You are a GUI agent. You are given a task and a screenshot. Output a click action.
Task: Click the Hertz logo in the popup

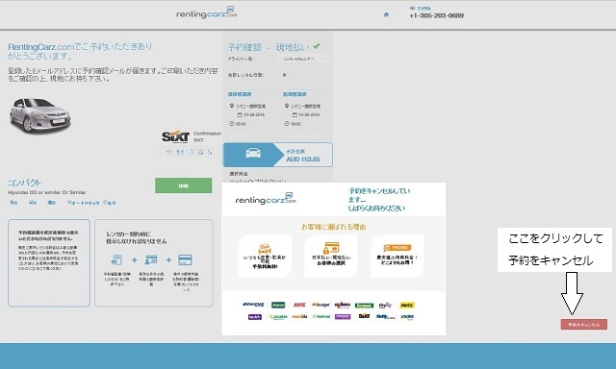click(x=407, y=305)
